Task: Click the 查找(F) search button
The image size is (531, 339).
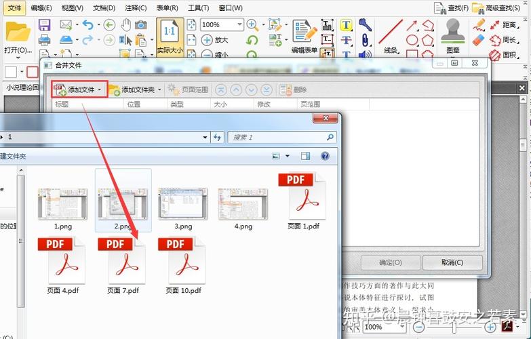Action: (451, 7)
